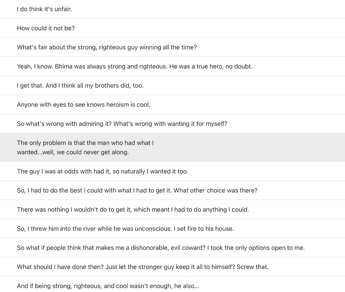Click "There was nothing I wouldn't do to get it" line
345x292 pixels.
tap(173, 209)
